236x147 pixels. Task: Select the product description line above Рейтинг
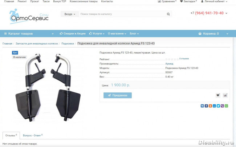133,53
